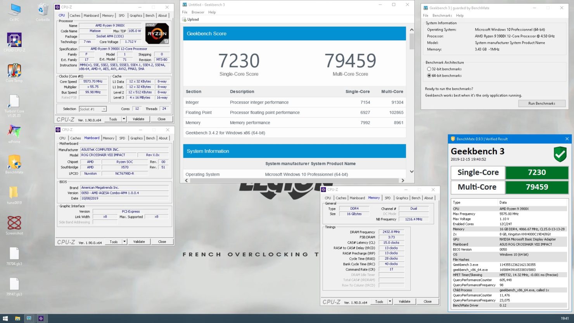Click the green verified checkmark in BenchMate results
The image size is (574, 323).
[x=560, y=154]
